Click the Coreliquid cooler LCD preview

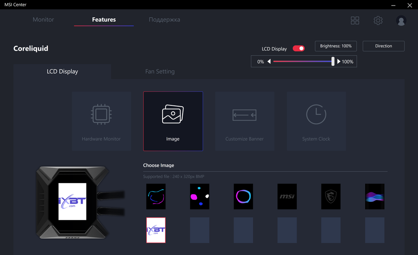click(x=72, y=201)
